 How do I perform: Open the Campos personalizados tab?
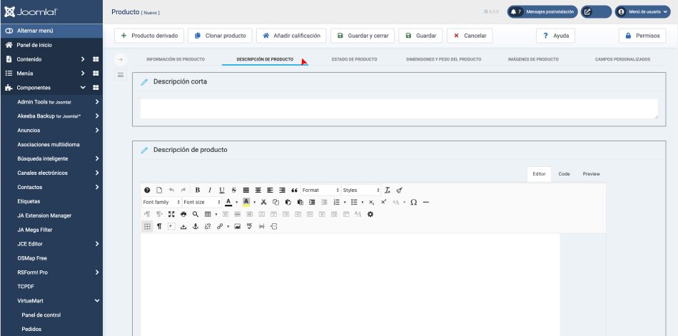(622, 59)
